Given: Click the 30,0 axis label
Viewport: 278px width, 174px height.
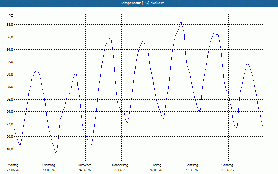Looking at the screenshot, I should (10, 74).
